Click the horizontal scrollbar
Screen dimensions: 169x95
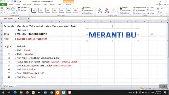point(132,86)
